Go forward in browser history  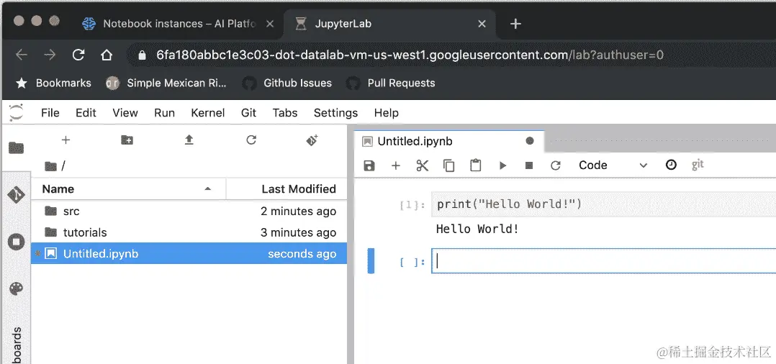[50, 55]
